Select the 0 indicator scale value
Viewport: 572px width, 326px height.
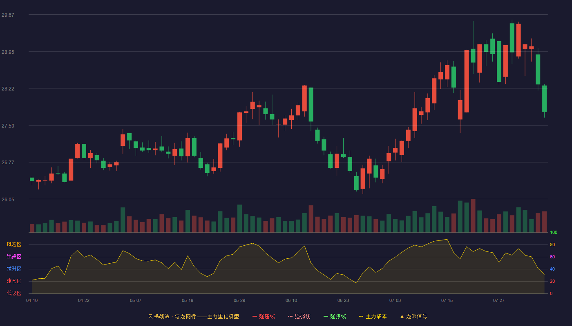pos(551,294)
